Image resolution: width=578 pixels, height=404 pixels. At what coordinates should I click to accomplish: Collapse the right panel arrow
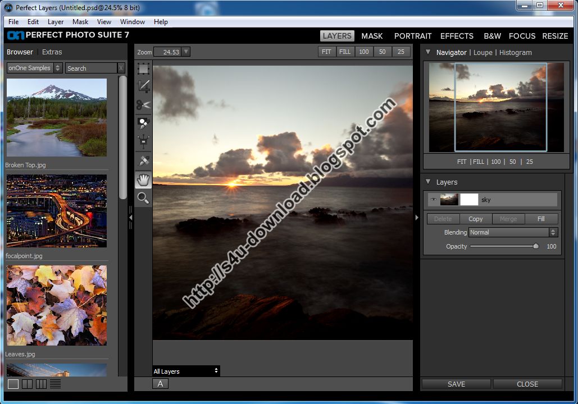coord(417,218)
